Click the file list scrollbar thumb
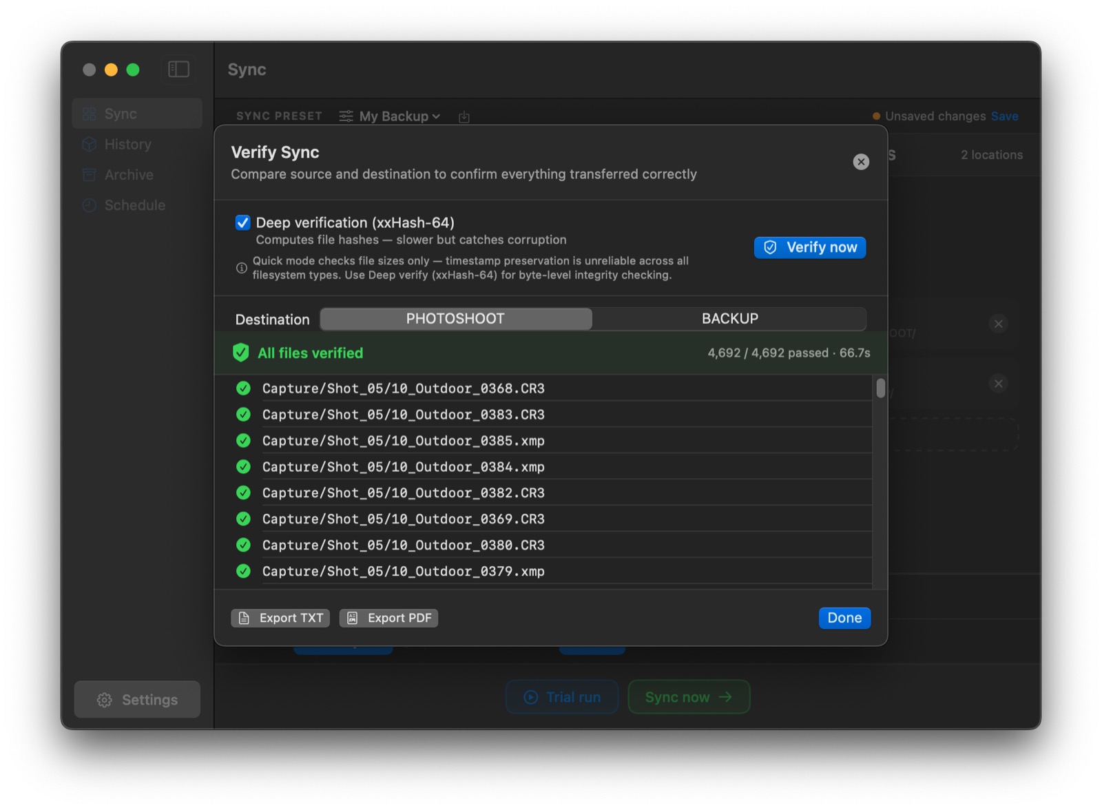Screen dimensions: 1102x810 pyautogui.click(x=880, y=388)
